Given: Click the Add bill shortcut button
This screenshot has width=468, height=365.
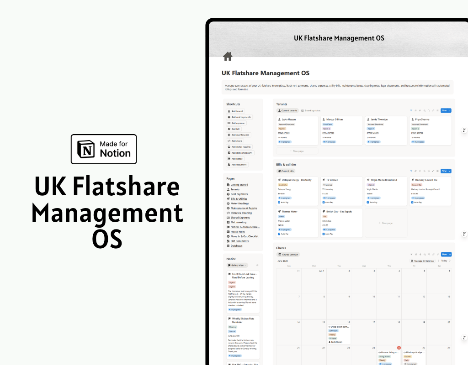Looking at the screenshot, I should click(234, 129).
